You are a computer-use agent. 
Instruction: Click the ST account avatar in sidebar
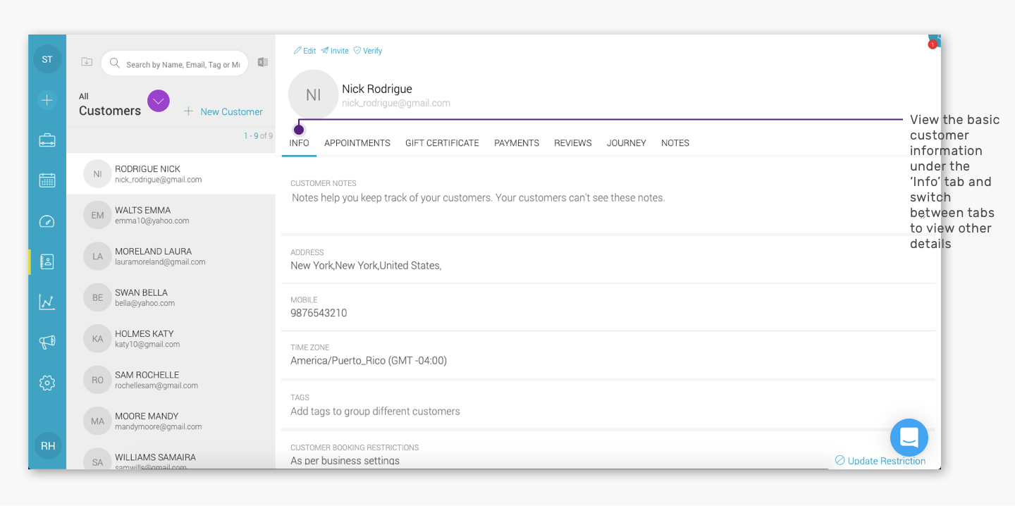click(47, 59)
